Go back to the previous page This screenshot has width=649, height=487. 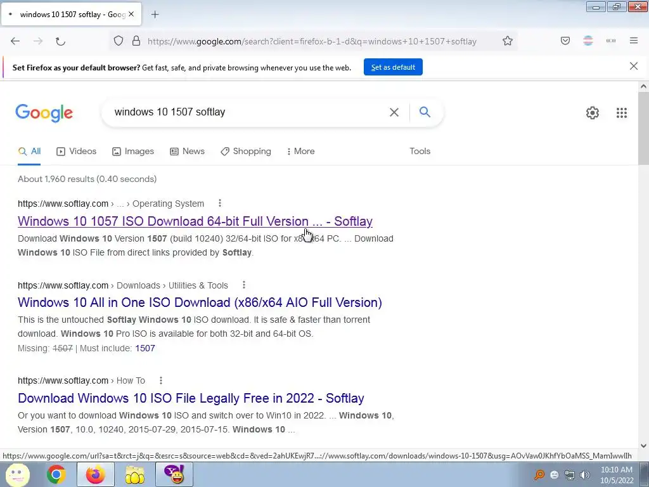coord(15,41)
